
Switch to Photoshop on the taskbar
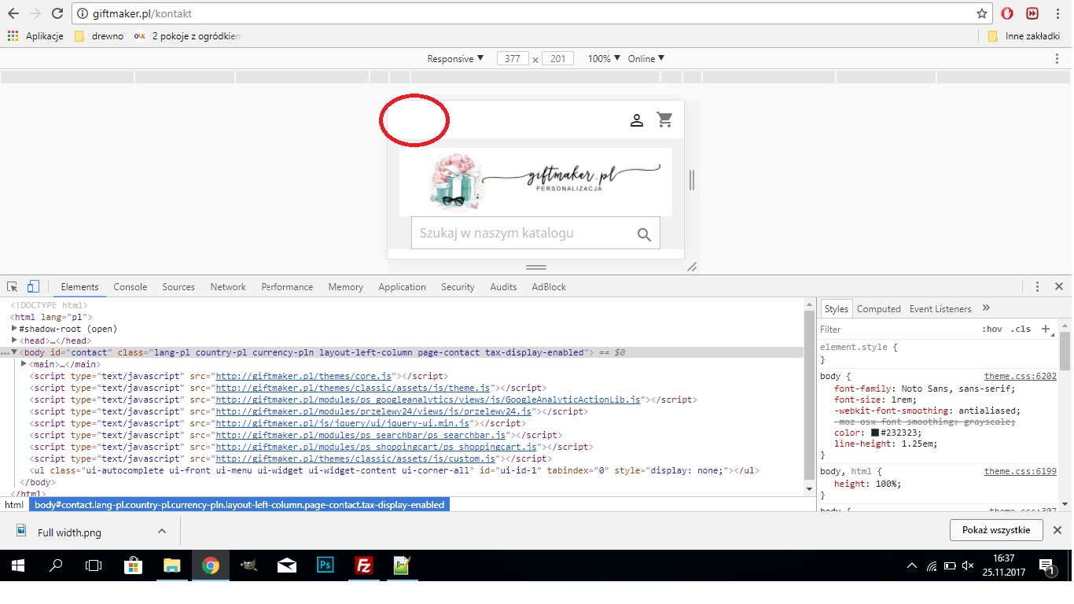pos(325,565)
